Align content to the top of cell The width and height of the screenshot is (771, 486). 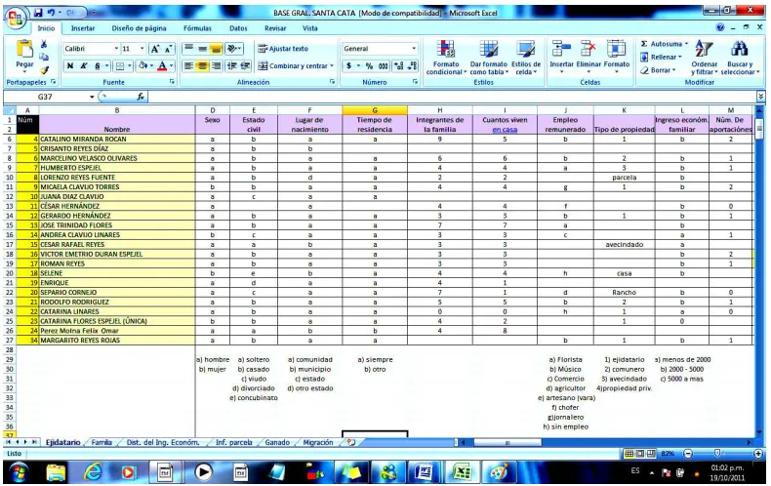tap(188, 49)
